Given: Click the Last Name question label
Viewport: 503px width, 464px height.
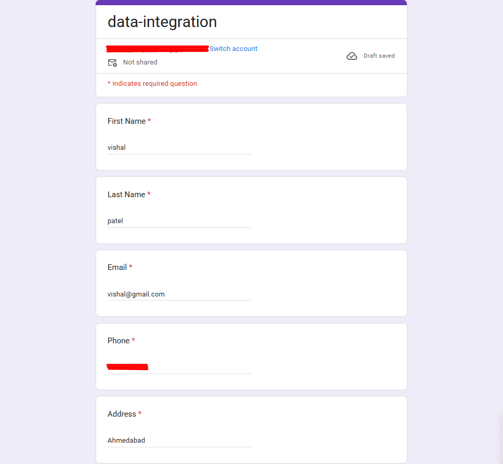Looking at the screenshot, I should pos(126,195).
